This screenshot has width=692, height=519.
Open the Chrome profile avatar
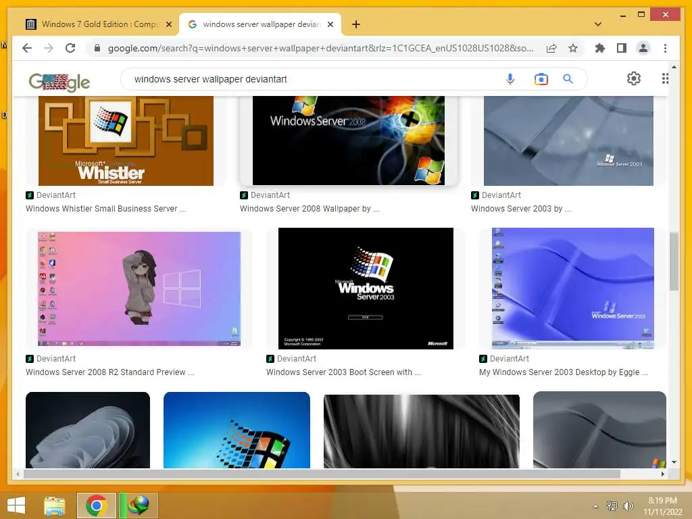tap(643, 48)
